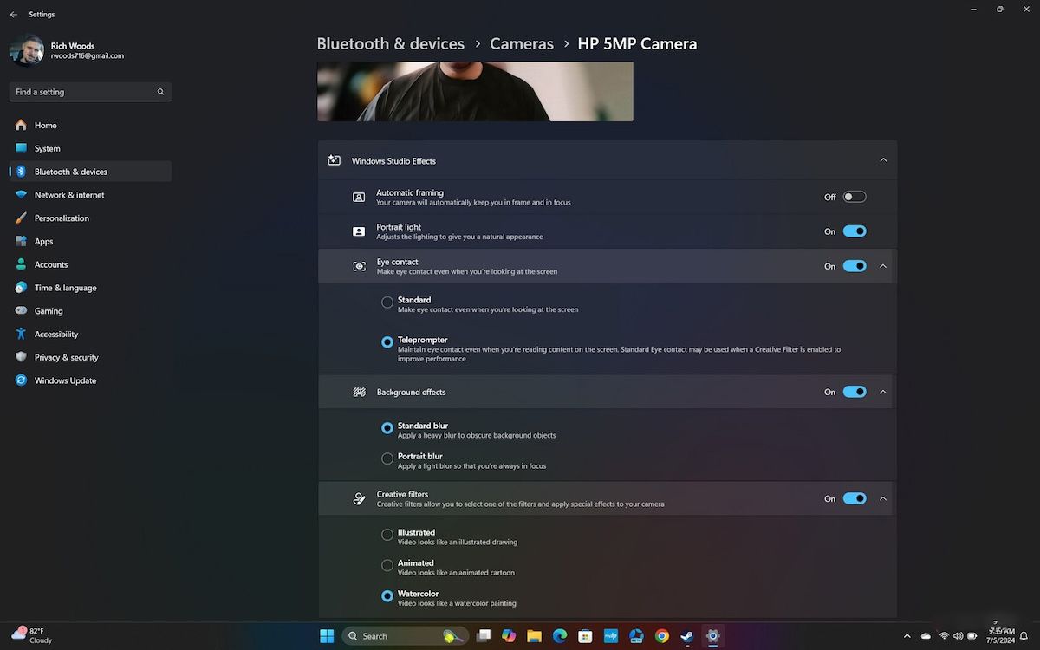
Task: Open the System settings page
Action: 90,148
